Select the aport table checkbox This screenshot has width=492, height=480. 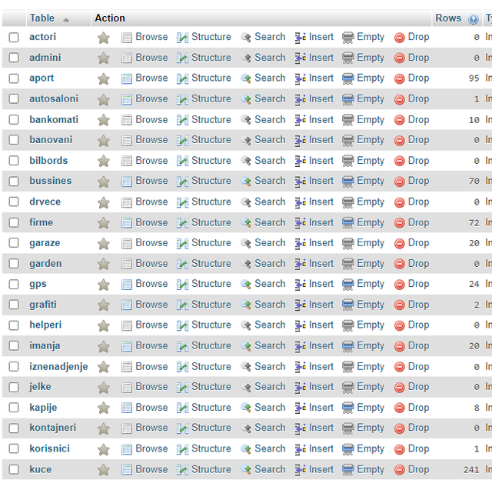14,78
